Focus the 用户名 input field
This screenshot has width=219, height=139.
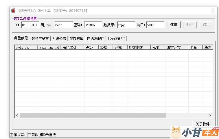pyautogui.click(x=63, y=25)
